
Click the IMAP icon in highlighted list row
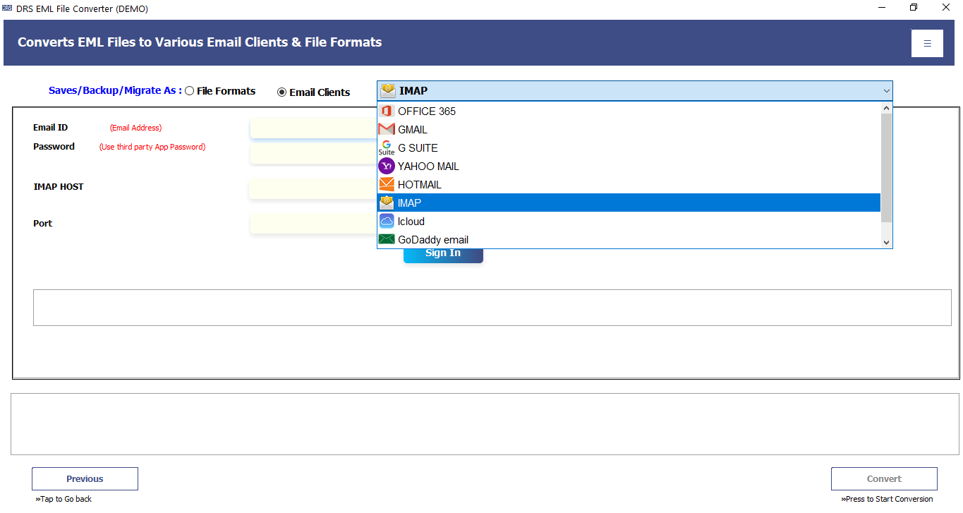pos(387,203)
